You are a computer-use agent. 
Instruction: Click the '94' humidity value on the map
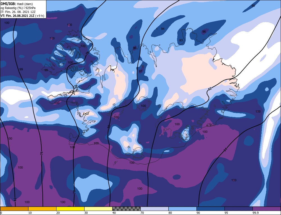[x=163, y=29]
